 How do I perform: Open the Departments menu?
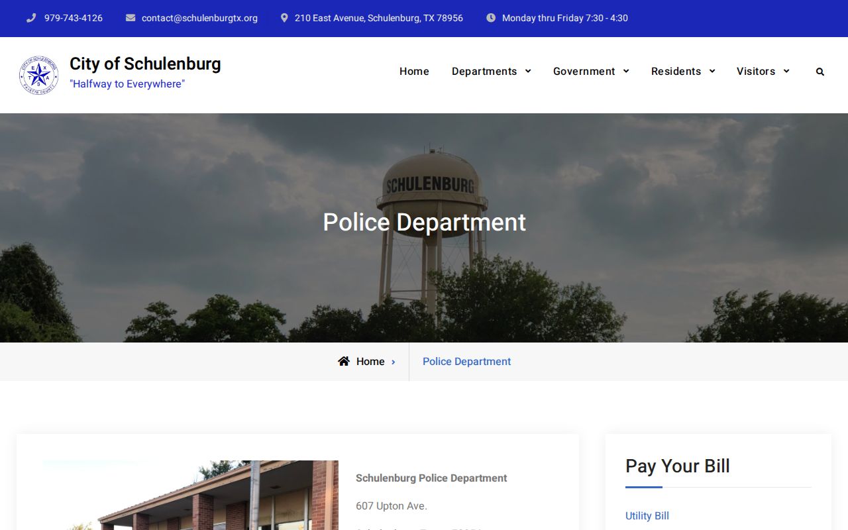(484, 71)
